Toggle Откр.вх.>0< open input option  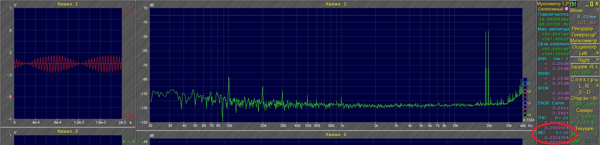pyautogui.click(x=585, y=98)
